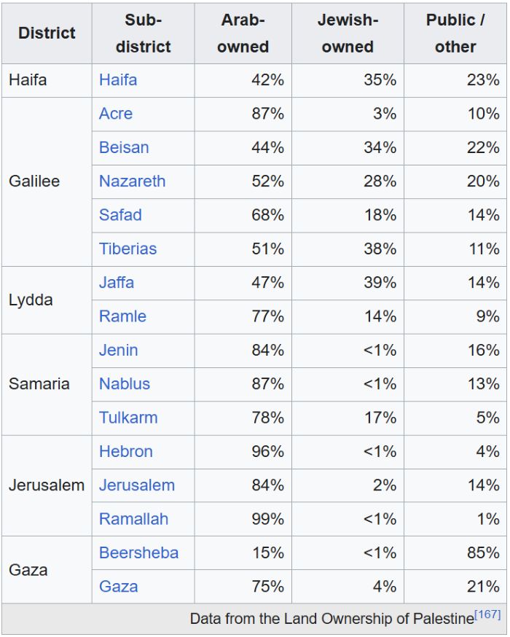This screenshot has width=510, height=637.
Task: Open the Haifa sub-district link
Action: pyautogui.click(x=118, y=80)
